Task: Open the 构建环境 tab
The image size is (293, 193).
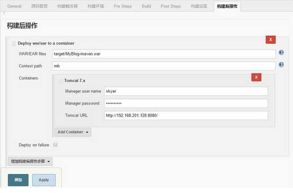Action: coord(96,6)
